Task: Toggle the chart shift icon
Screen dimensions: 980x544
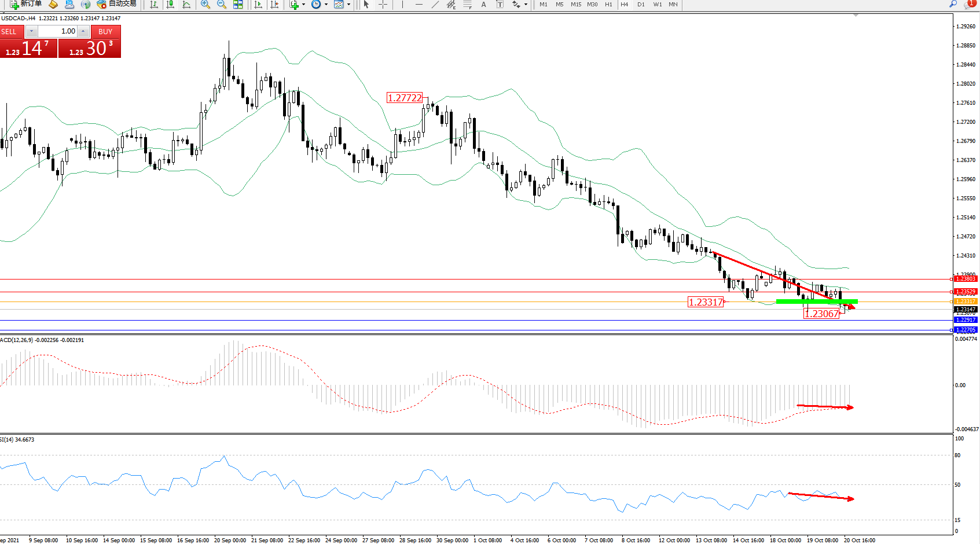Action: [274, 4]
